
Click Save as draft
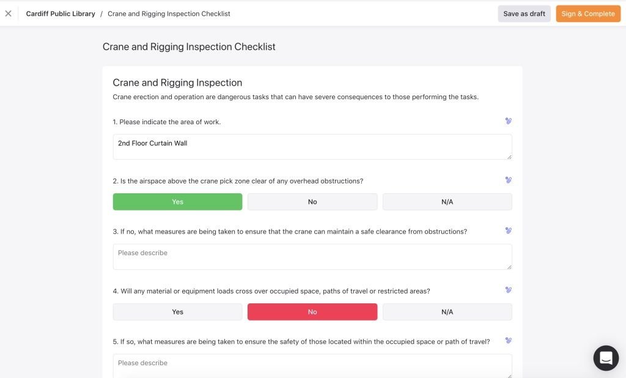pyautogui.click(x=523, y=13)
